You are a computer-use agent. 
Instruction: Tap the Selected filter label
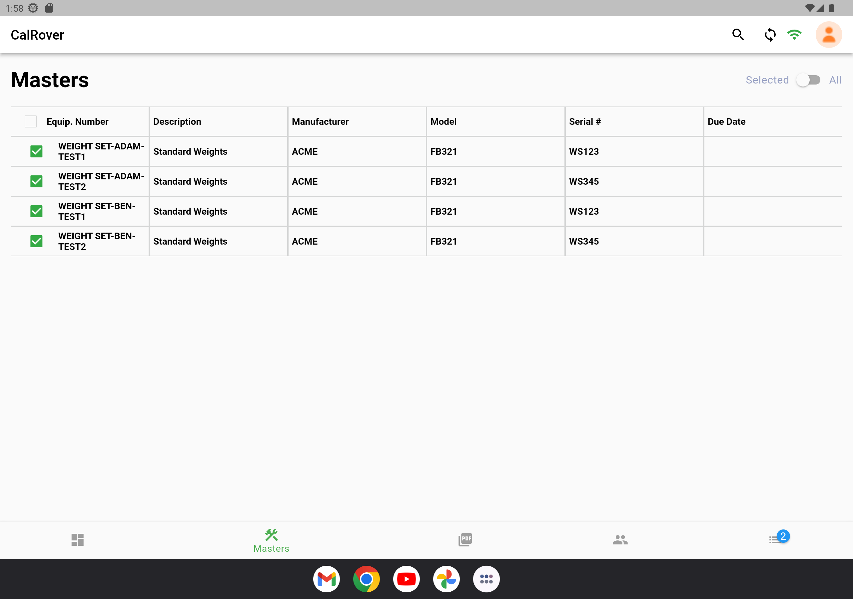pyautogui.click(x=767, y=80)
